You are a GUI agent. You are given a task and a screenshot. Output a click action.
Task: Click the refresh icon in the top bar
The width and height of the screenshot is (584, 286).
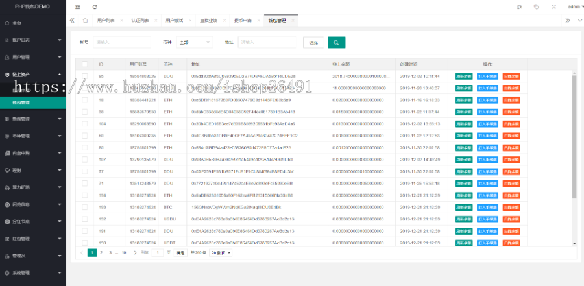pos(95,6)
